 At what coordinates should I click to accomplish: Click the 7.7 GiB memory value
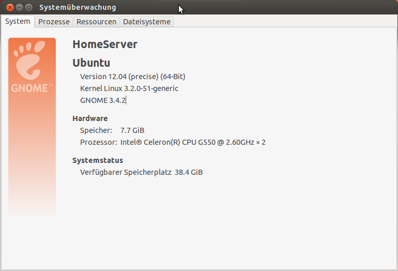click(x=132, y=130)
